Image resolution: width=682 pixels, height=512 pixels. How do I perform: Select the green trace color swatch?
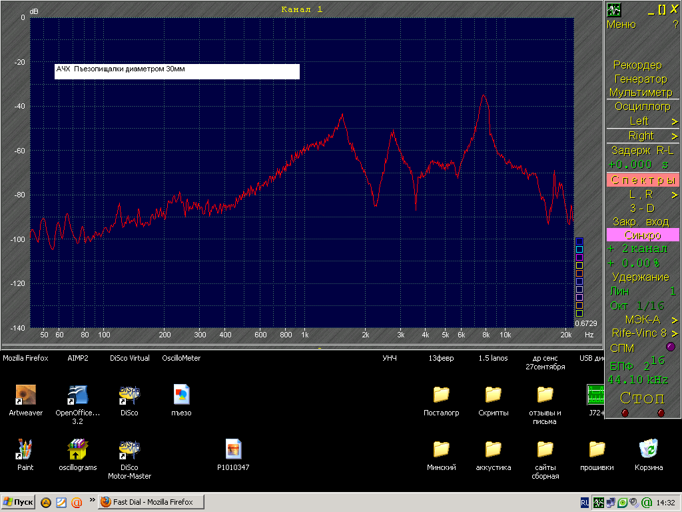[x=579, y=313]
